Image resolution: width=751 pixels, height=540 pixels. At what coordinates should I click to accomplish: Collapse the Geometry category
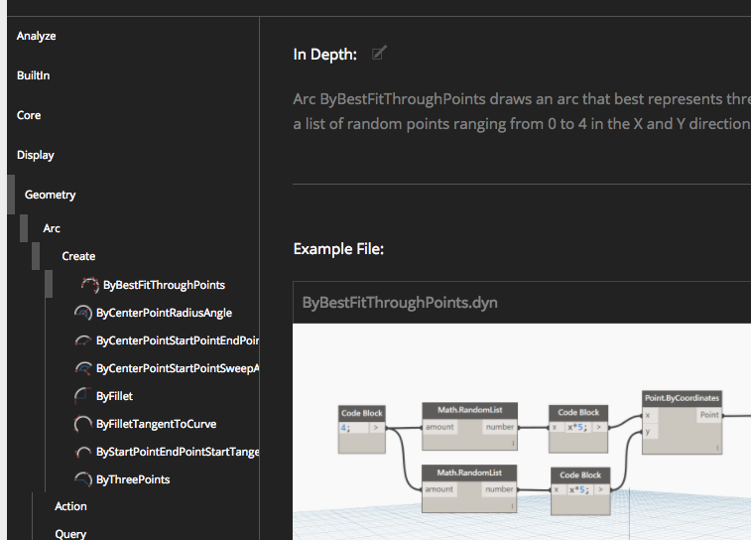pyautogui.click(x=50, y=196)
